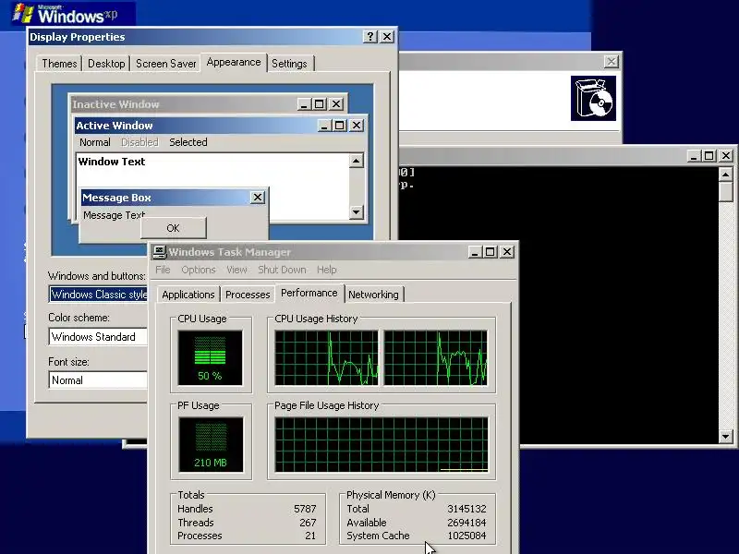Click the preview scrollbar up arrow
Viewport: 739px width, 554px height.
pyautogui.click(x=357, y=161)
